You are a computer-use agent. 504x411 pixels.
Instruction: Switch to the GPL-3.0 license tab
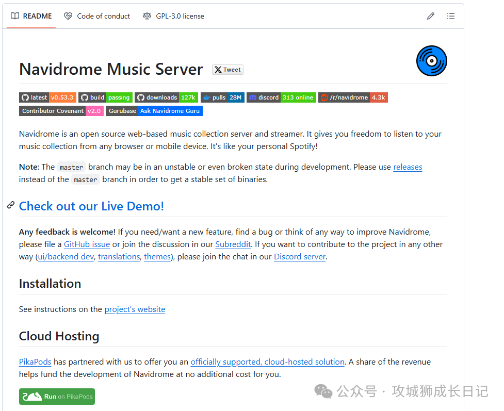[x=173, y=16]
